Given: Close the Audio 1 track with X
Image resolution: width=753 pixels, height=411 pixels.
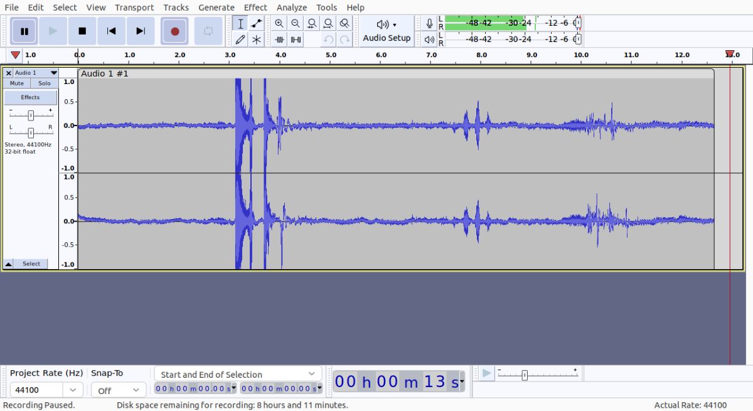Looking at the screenshot, I should pyautogui.click(x=8, y=73).
